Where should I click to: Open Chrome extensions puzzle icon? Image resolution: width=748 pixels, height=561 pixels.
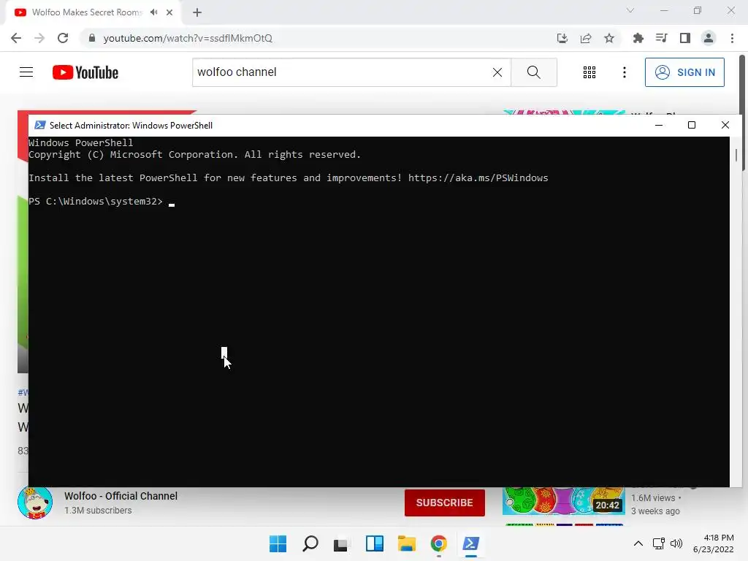pos(638,38)
